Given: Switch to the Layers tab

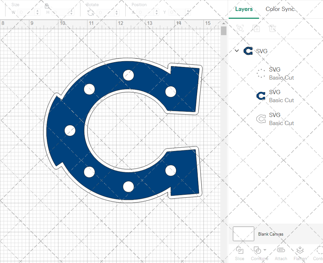Looking at the screenshot, I should pos(244,9).
